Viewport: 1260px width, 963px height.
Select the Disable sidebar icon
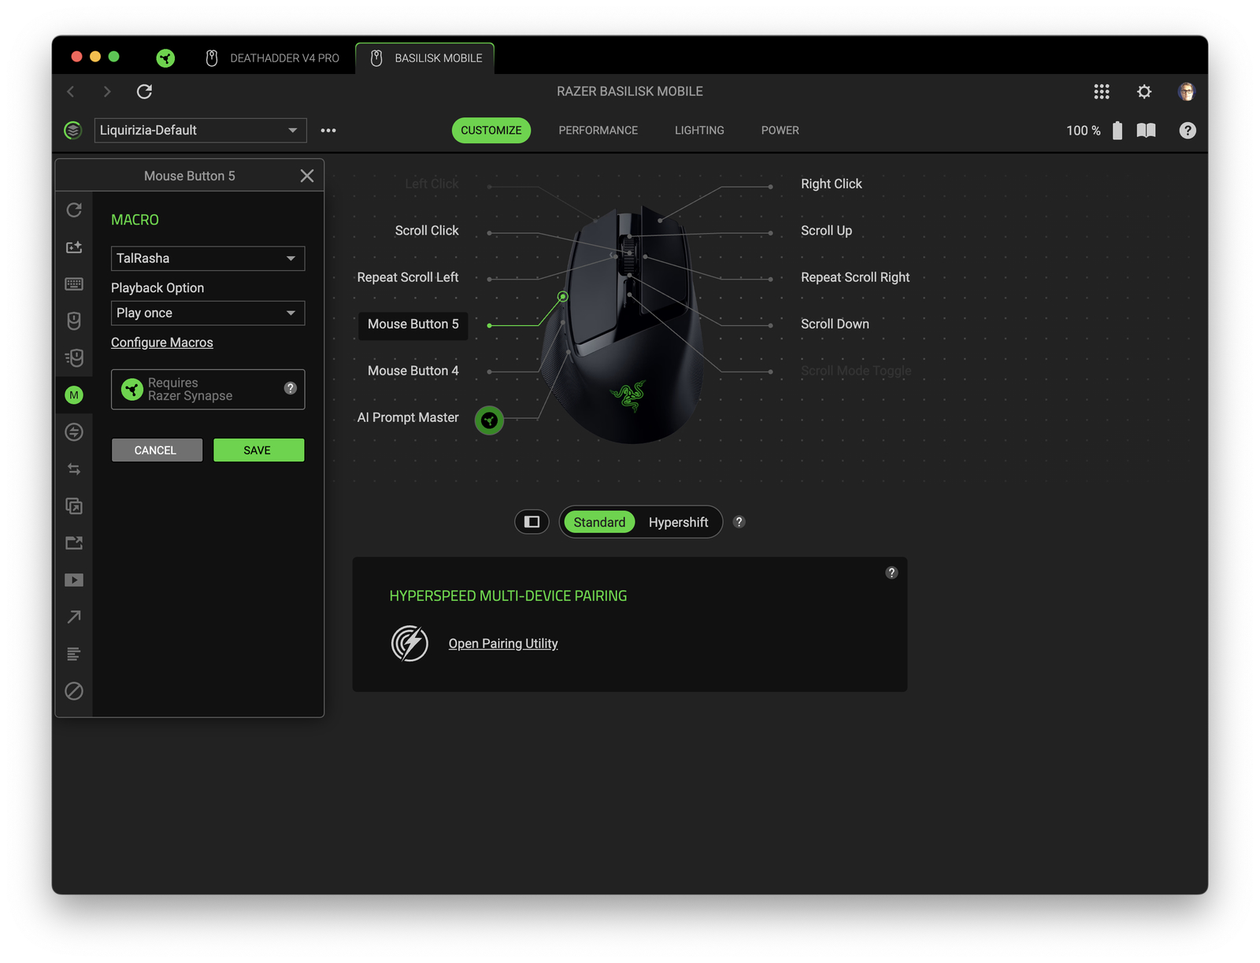tap(74, 691)
